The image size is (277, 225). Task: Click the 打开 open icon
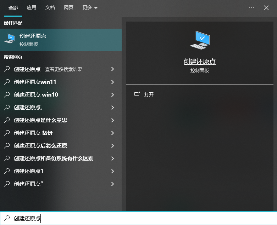click(137, 94)
